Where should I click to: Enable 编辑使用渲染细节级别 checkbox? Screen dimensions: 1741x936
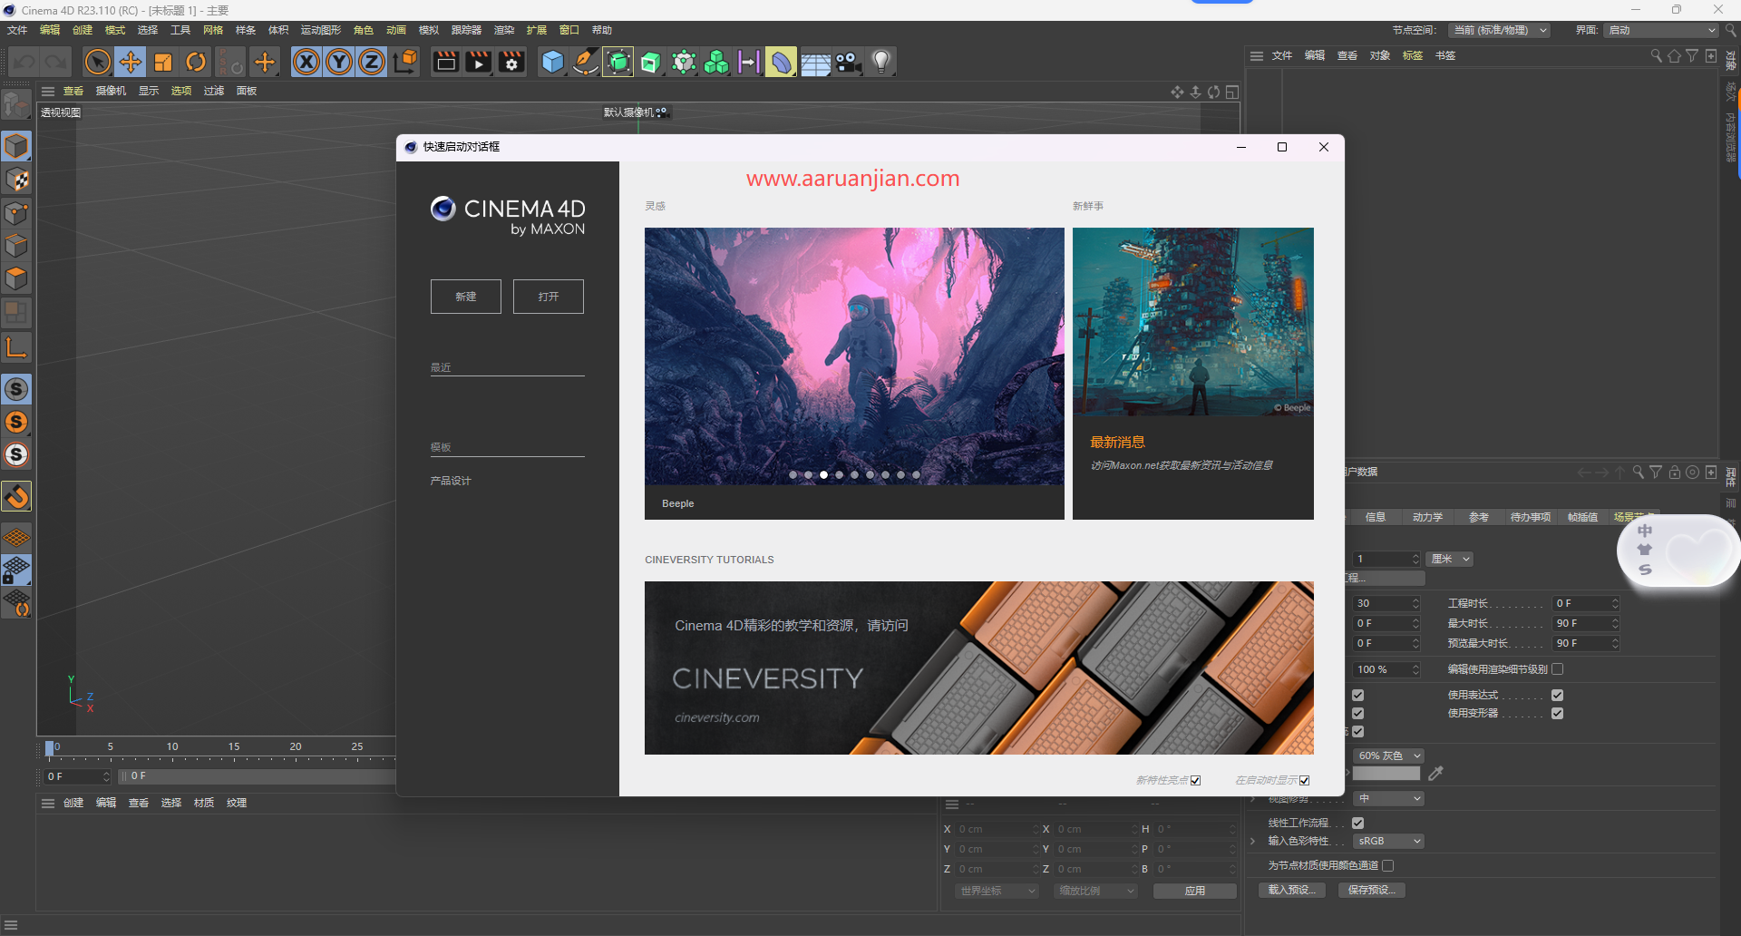(x=1558, y=668)
